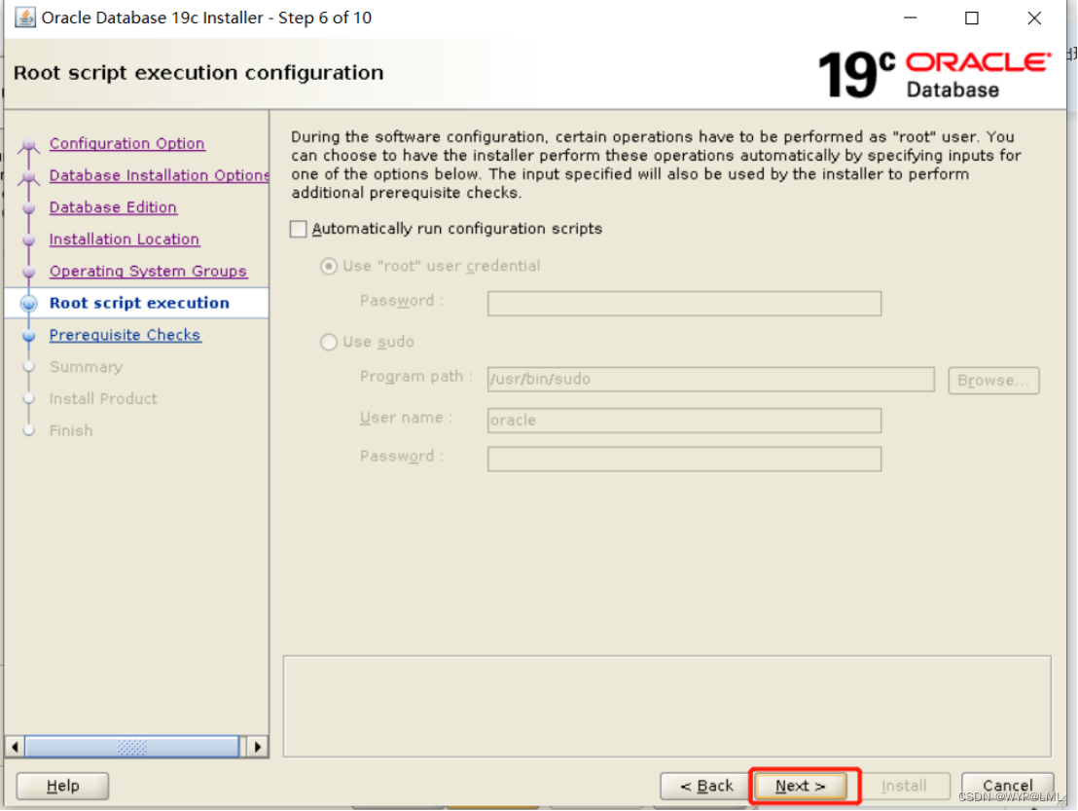Click the Install button
1078x811 pixels.
(904, 786)
